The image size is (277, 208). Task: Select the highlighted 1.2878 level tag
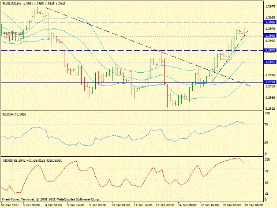coord(270,50)
